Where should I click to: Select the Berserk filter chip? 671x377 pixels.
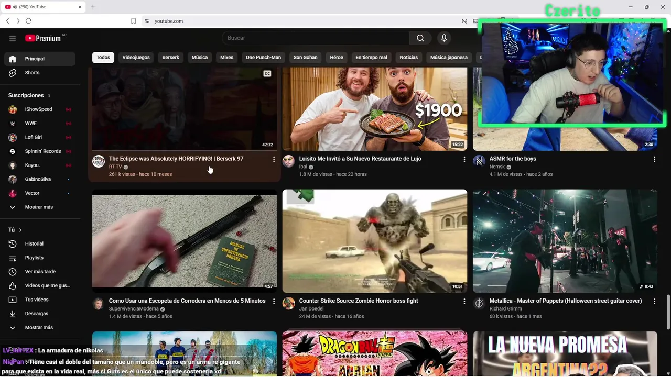[170, 57]
